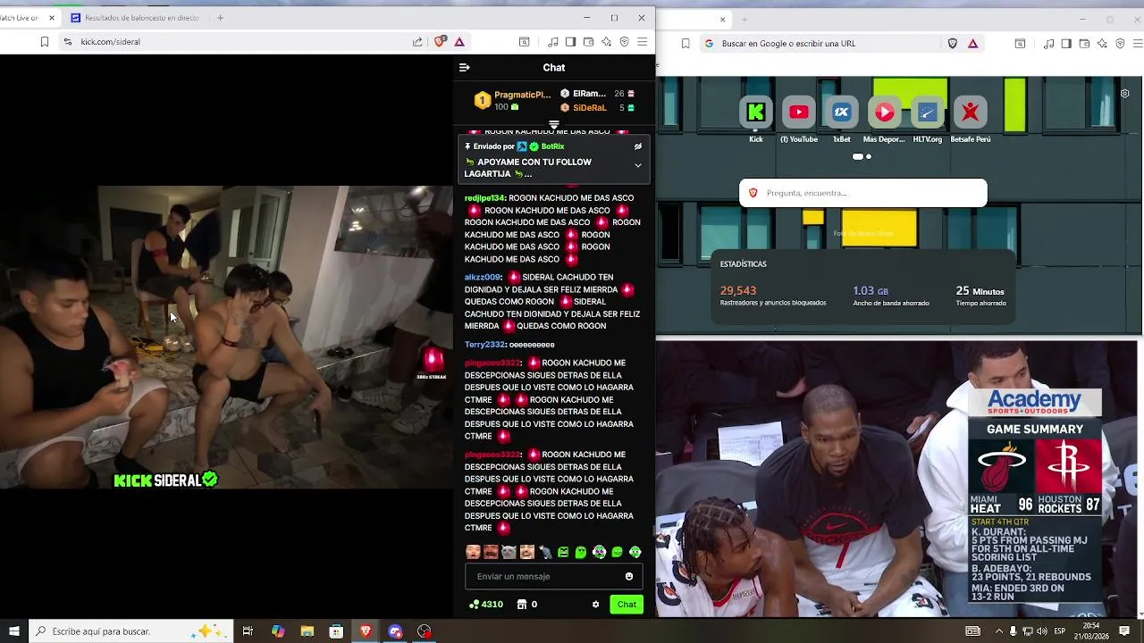Collapse the Kick chat panel arrow icon
1144x643 pixels.
(x=464, y=67)
